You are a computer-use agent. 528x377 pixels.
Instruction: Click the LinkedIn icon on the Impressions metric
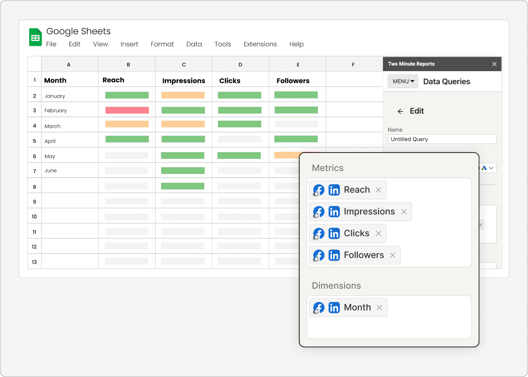(334, 211)
